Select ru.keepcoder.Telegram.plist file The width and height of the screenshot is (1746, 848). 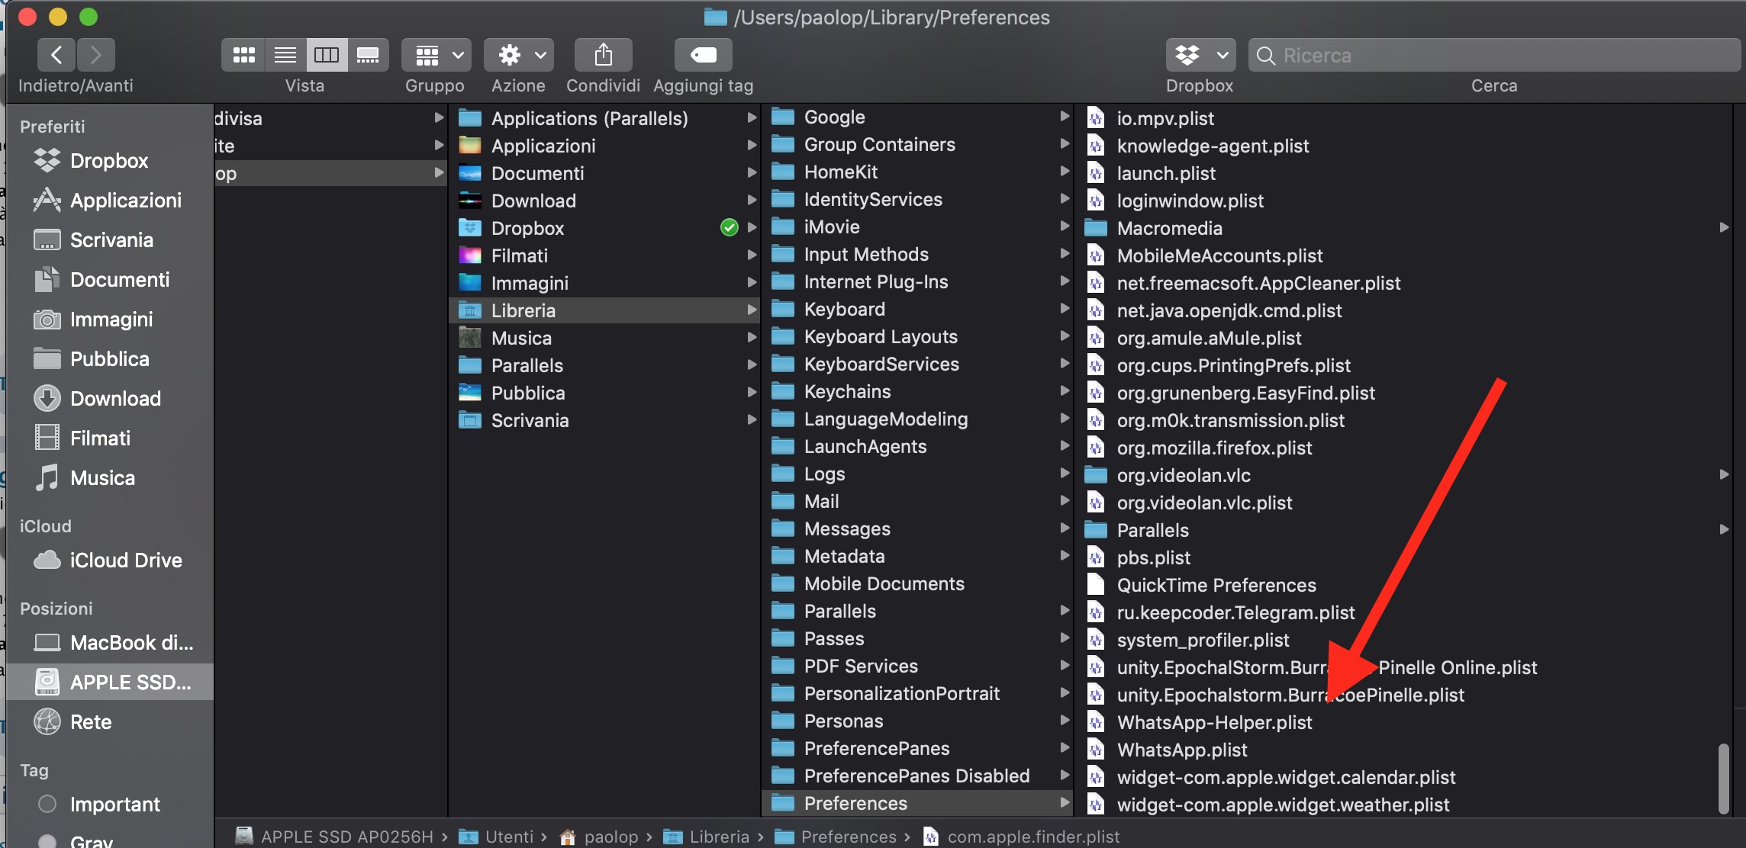click(x=1404, y=612)
